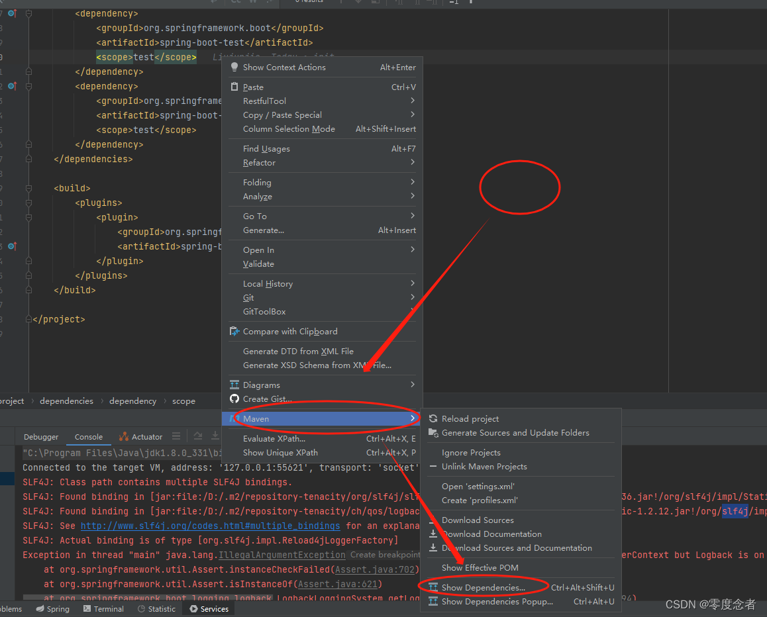The image size is (767, 617).
Task: Expand the Local History submenu arrow
Action: tap(413, 283)
